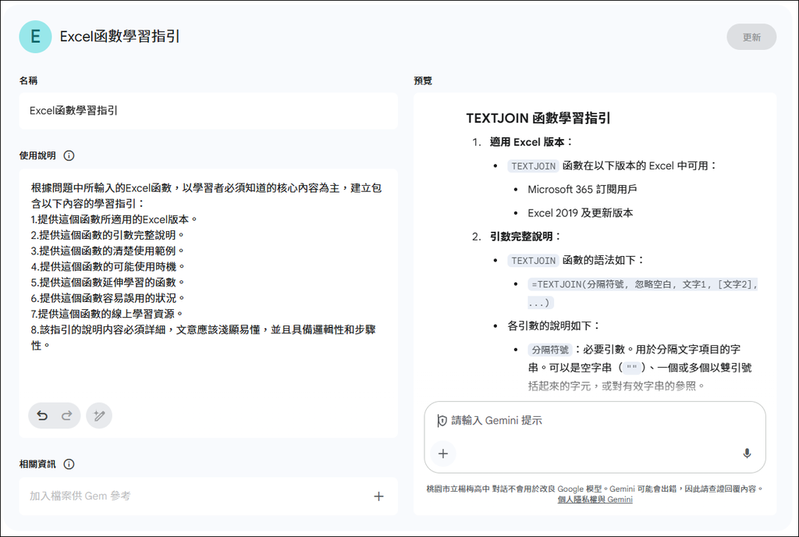Click instruction line 5.提供這個函數延伸學習的函數

click(x=108, y=283)
